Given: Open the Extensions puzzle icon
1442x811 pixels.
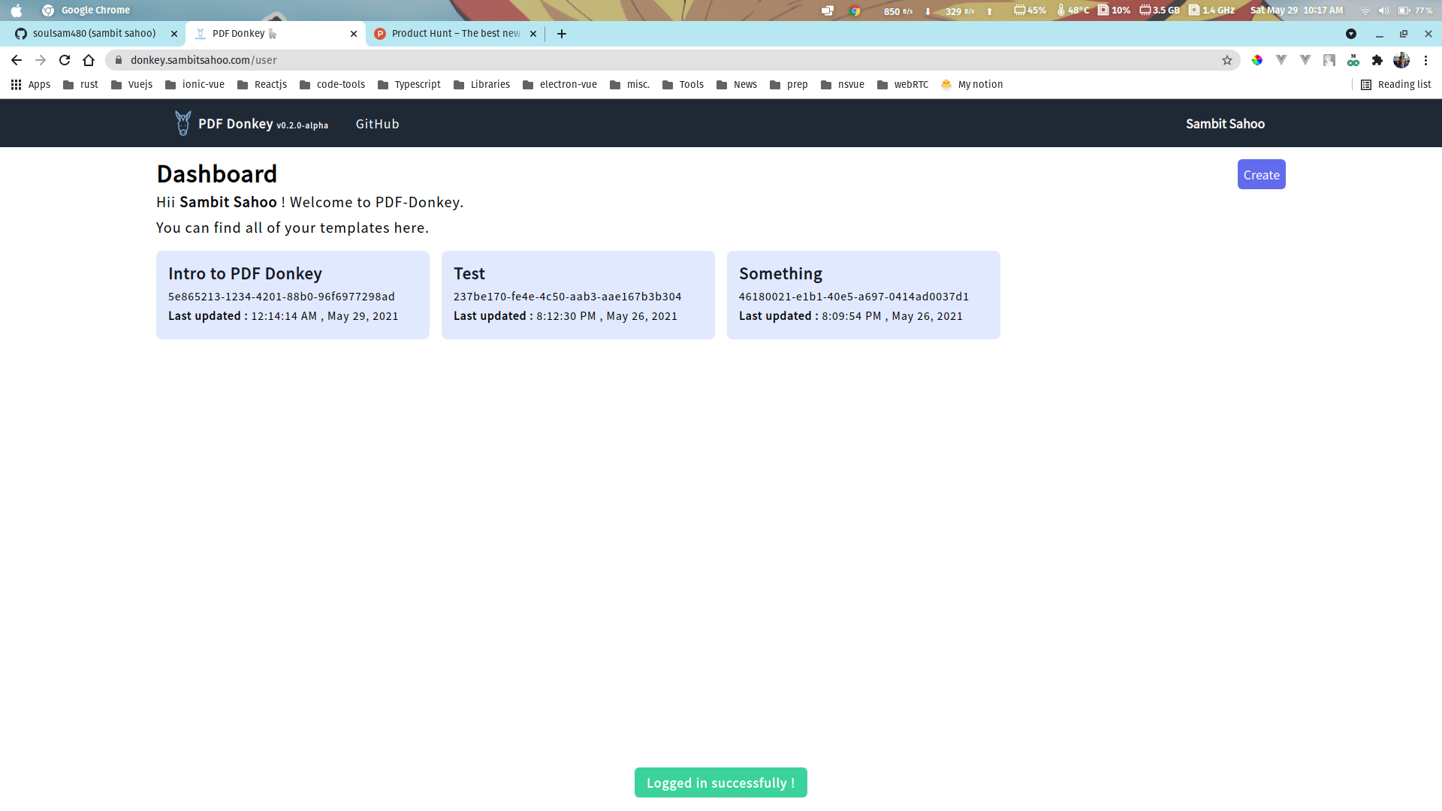Looking at the screenshot, I should [1377, 60].
